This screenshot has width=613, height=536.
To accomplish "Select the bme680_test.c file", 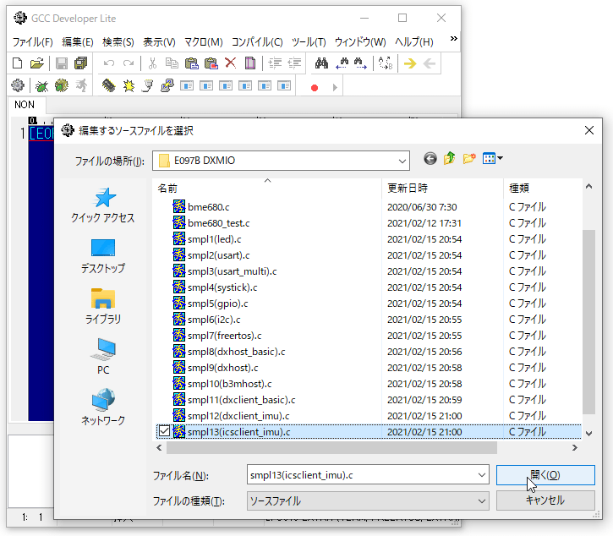I will tap(219, 223).
